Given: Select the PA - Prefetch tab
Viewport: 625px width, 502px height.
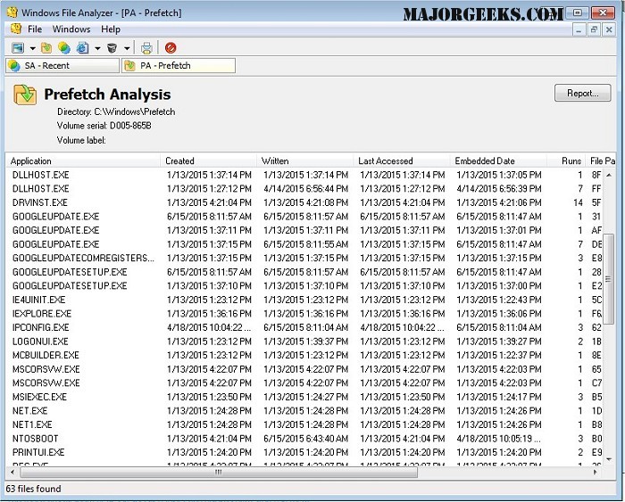Looking at the screenshot, I should (x=179, y=66).
